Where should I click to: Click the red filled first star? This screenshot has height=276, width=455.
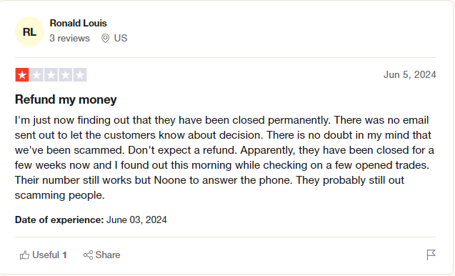(22, 75)
